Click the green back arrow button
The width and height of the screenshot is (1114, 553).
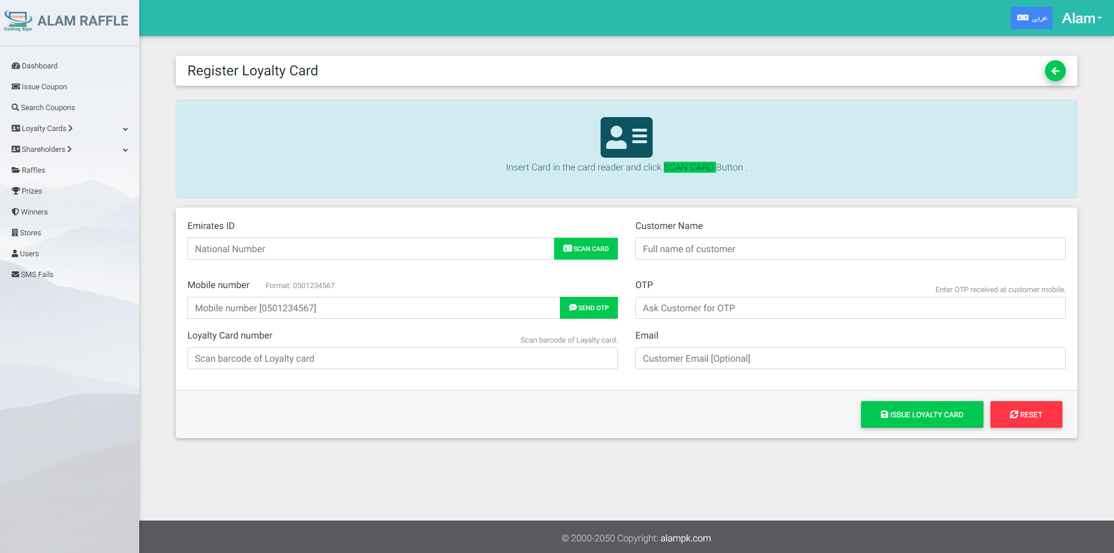[1055, 71]
